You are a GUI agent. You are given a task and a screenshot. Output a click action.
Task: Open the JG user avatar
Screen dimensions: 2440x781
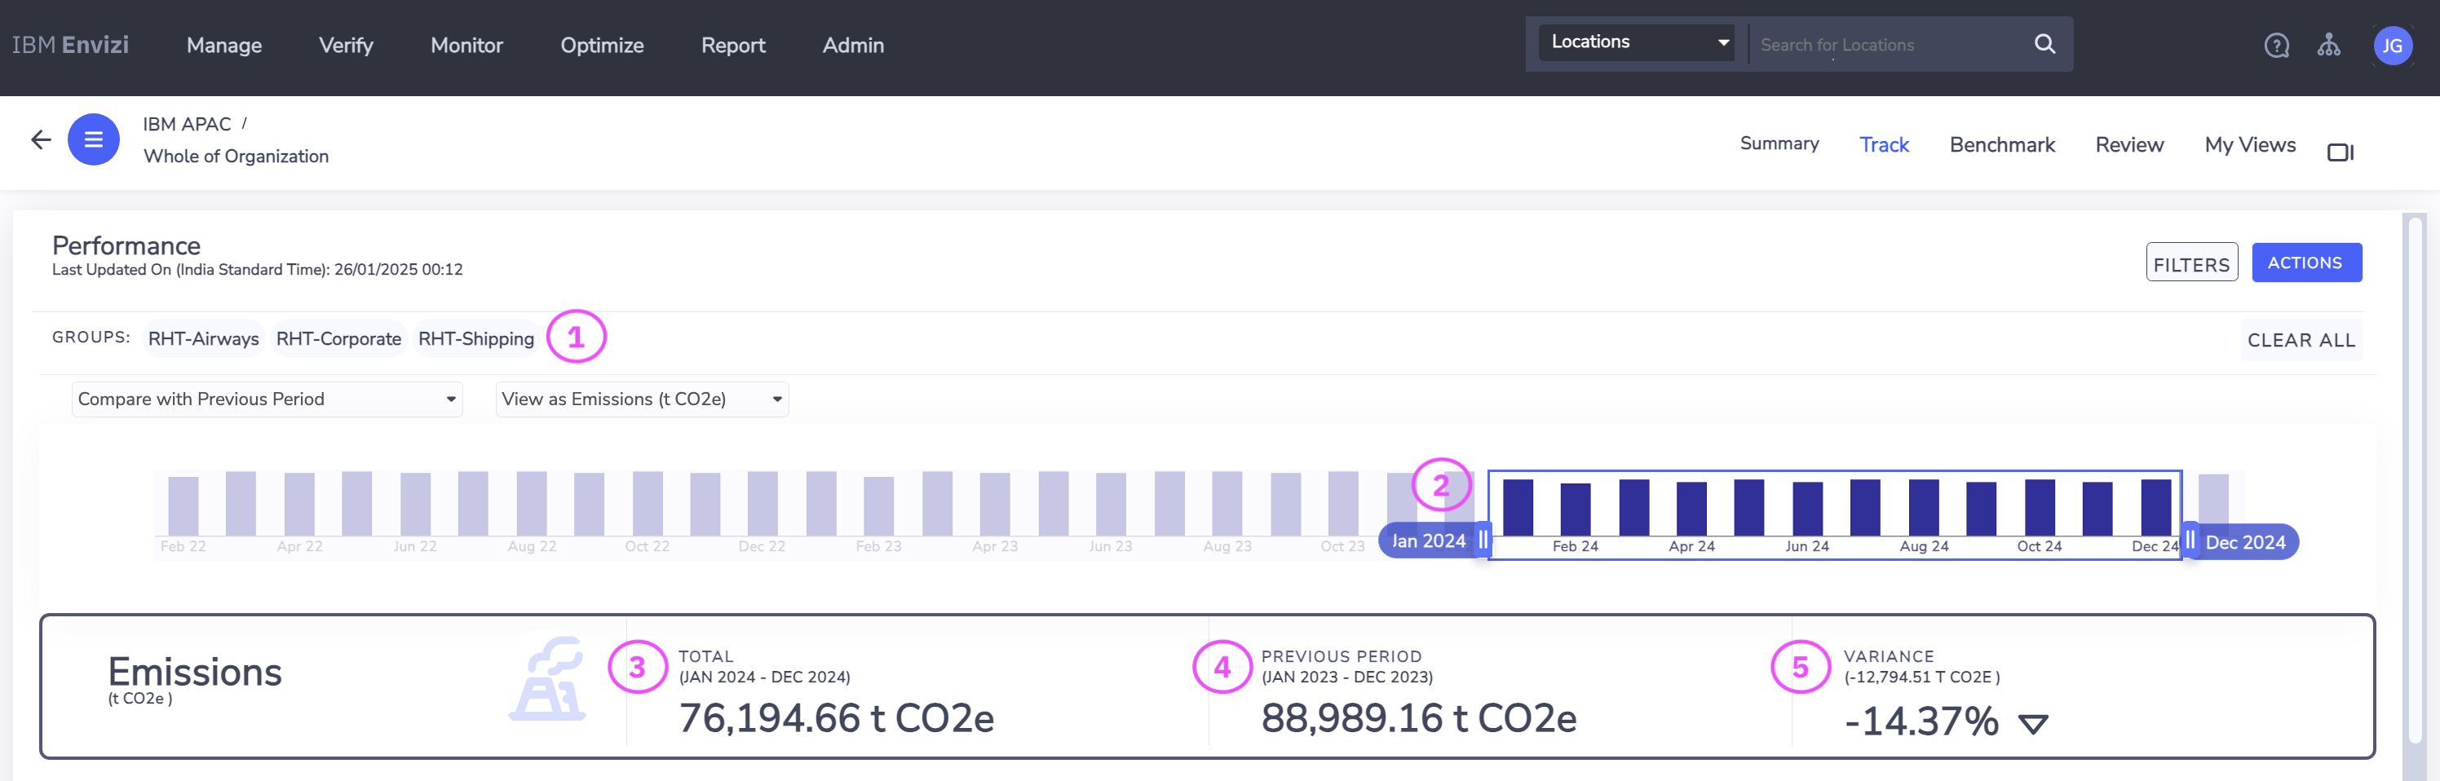coord(2392,46)
